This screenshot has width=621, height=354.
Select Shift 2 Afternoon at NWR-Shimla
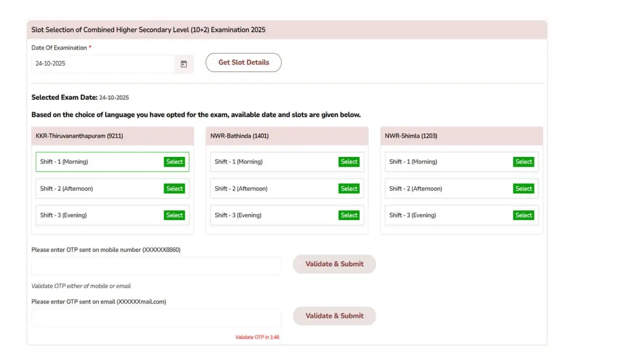[x=523, y=188]
